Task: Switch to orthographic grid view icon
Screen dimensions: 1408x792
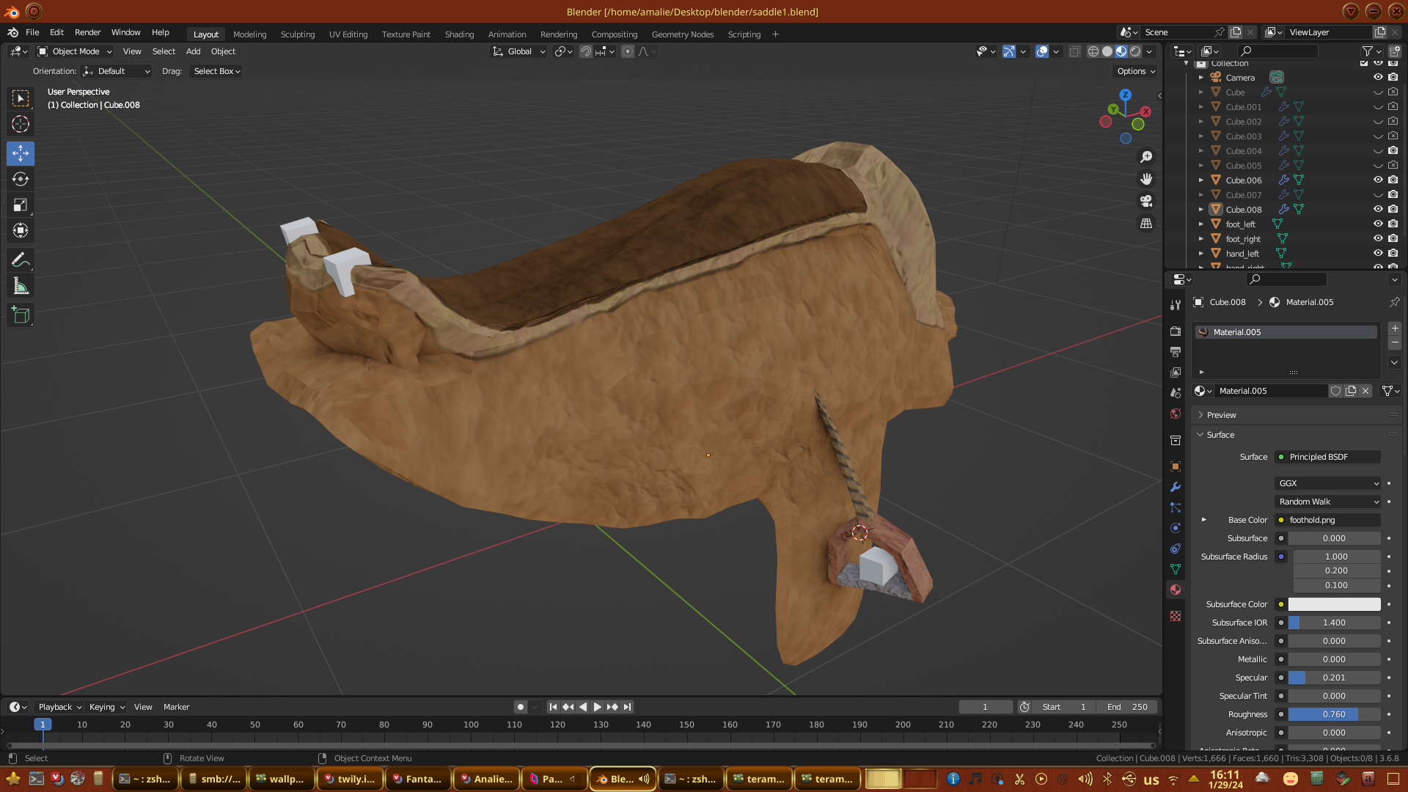Action: [1146, 224]
